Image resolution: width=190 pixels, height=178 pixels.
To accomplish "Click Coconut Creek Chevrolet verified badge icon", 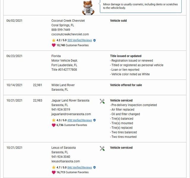I will coord(94,40).
